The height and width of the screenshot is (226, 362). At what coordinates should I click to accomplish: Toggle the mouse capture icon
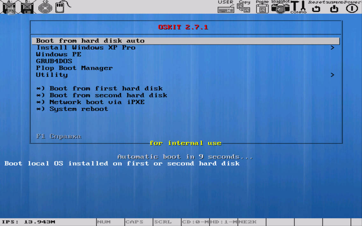pyautogui.click(x=63, y=7)
